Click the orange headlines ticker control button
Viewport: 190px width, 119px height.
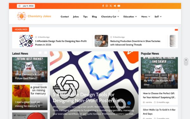point(176,30)
